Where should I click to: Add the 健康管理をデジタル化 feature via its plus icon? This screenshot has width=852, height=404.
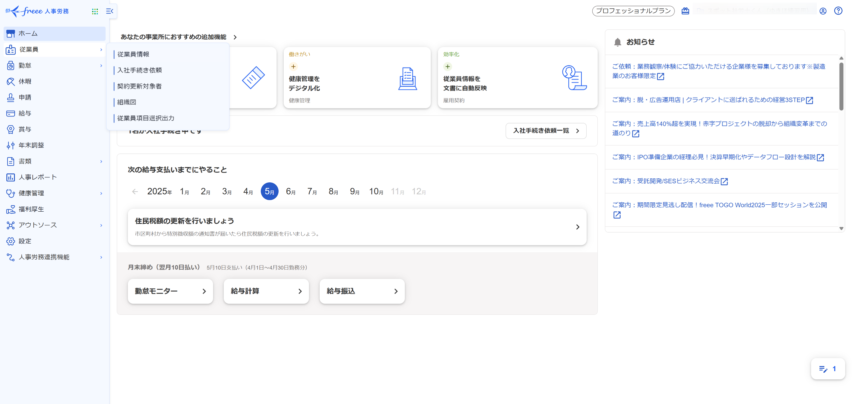[x=293, y=67]
